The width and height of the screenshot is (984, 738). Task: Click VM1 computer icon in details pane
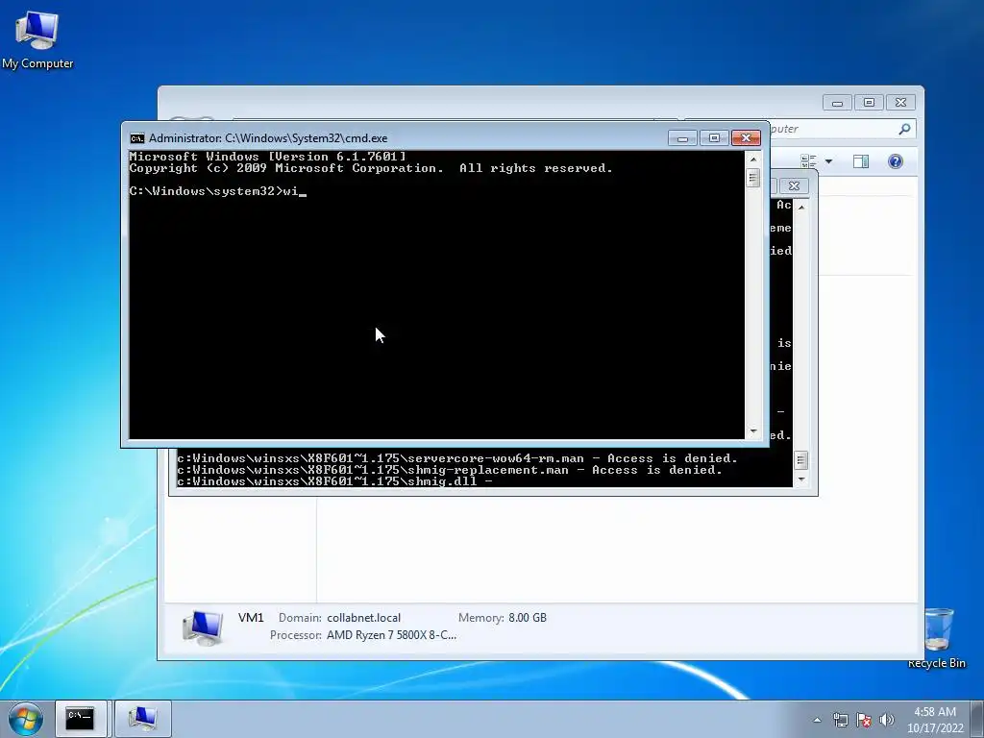tap(203, 627)
